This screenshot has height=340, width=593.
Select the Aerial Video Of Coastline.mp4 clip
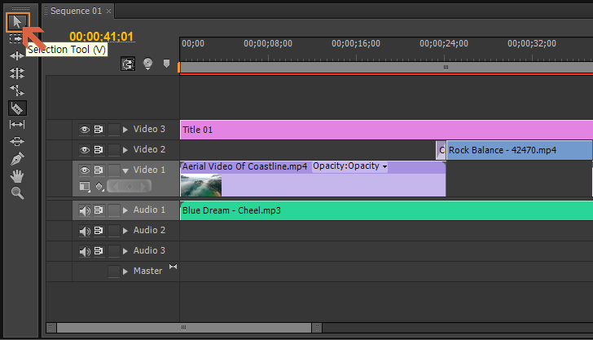[313, 179]
